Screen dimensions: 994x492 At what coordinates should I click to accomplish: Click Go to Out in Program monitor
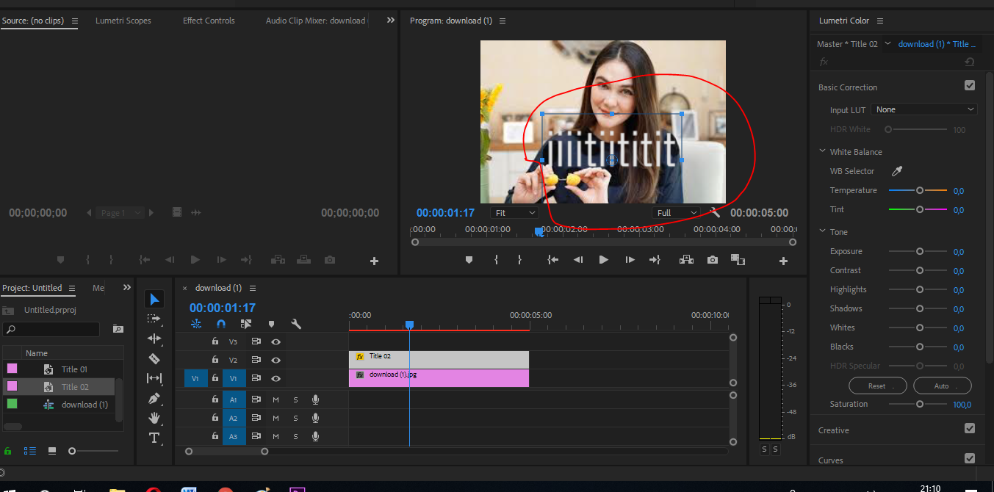click(655, 260)
